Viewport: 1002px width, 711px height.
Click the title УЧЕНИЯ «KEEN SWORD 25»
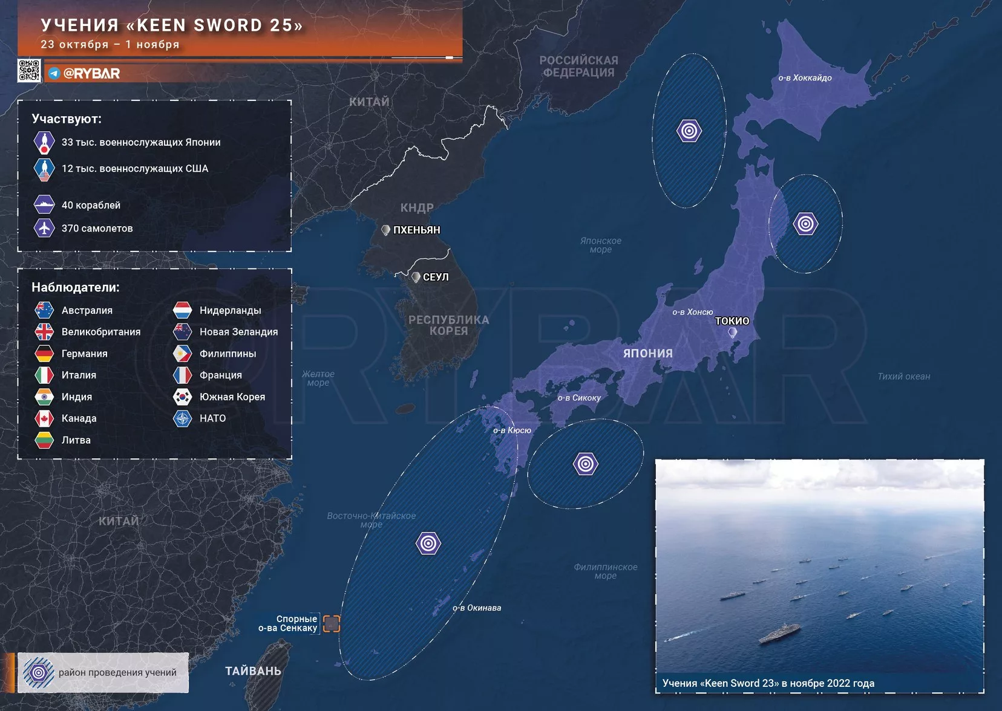pos(172,25)
